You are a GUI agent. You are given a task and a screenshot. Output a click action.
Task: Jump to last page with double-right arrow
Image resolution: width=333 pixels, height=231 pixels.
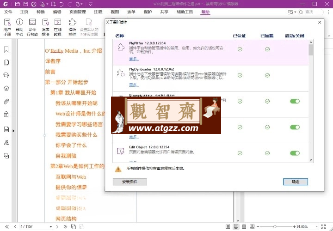(x=65, y=226)
